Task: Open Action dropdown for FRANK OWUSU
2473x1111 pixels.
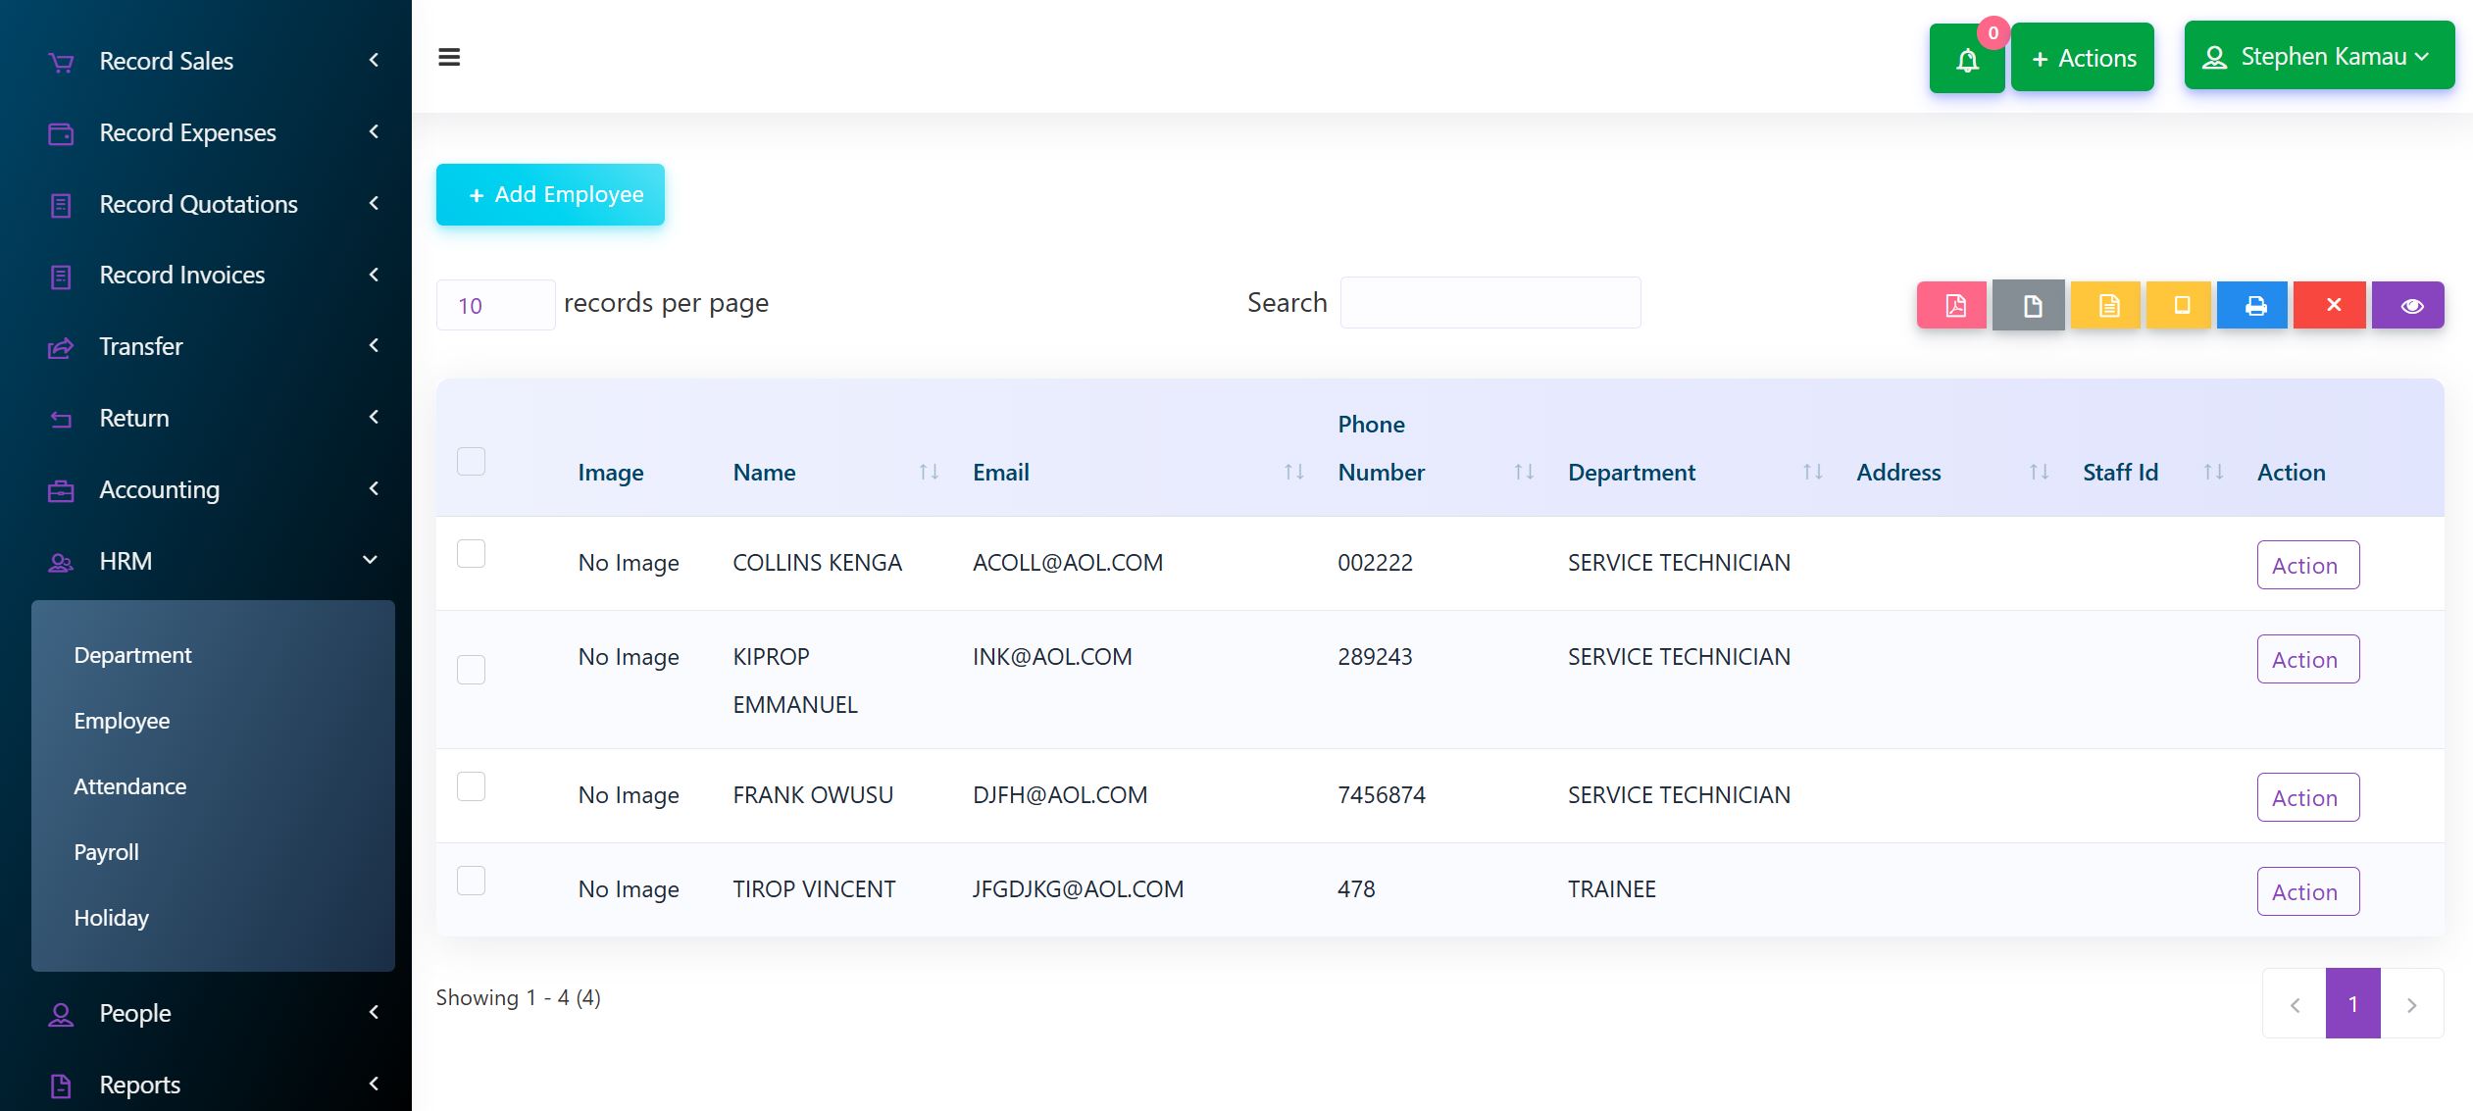Action: (2307, 797)
